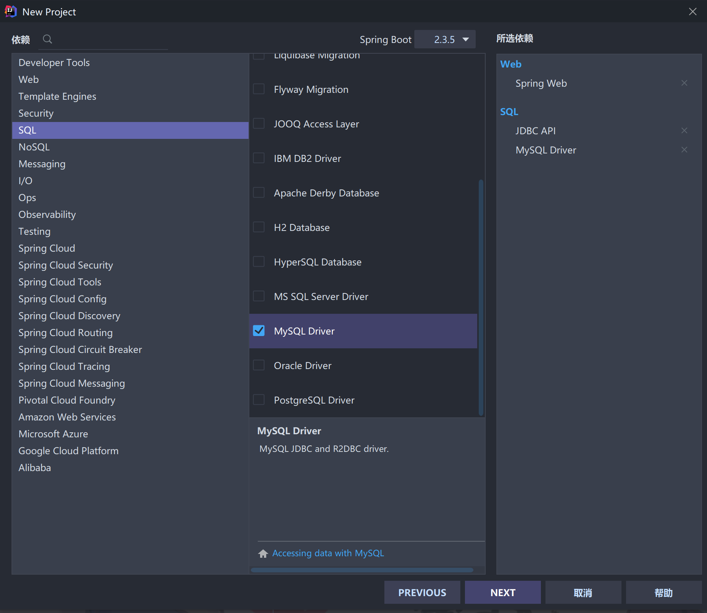The height and width of the screenshot is (613, 707).
Task: Remove MySQL Driver from selected dependencies
Action: click(x=684, y=150)
